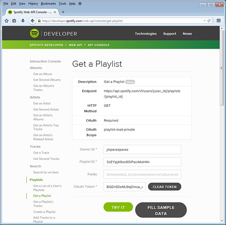Click the Interactive Console sidebar heading
Image resolution: width=226 pixels, height=225 pixels.
[45, 61]
